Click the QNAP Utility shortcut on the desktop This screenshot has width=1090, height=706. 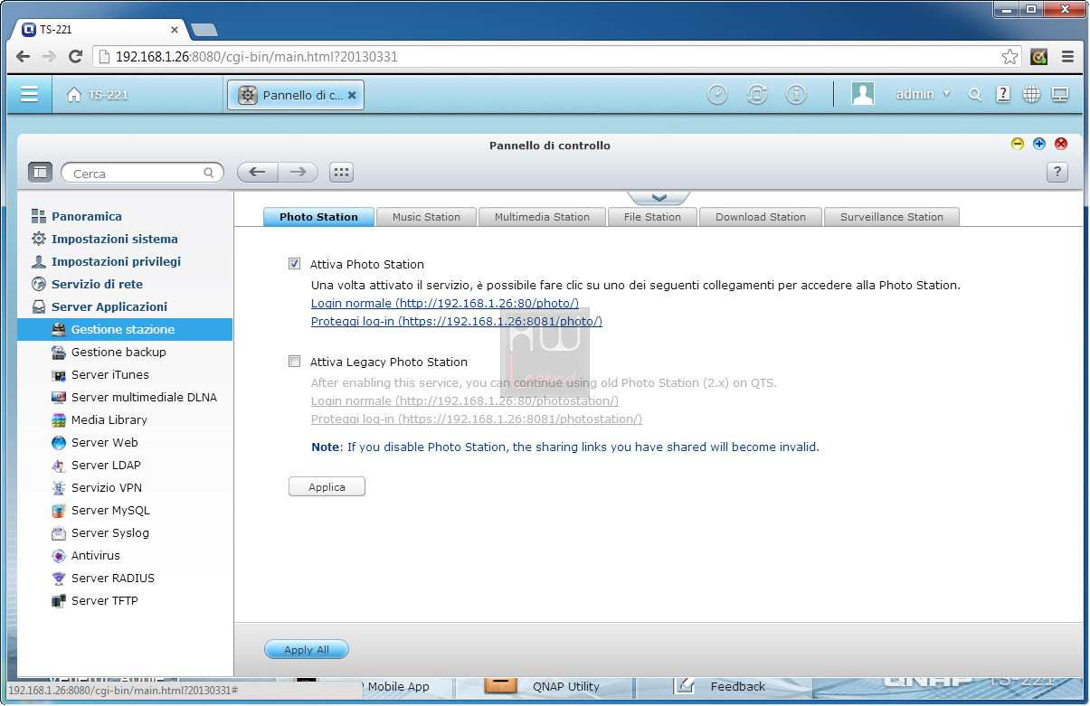tap(543, 686)
